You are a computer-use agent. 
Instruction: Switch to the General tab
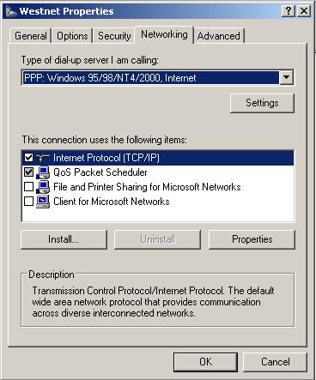31,36
